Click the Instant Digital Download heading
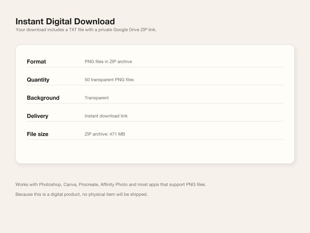Viewport: 310px width, 233px height. pyautogui.click(x=65, y=22)
